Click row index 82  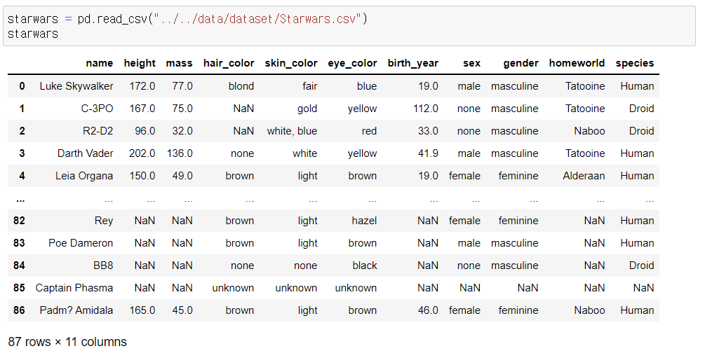click(20, 221)
